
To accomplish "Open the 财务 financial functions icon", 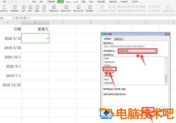I will 30,7.
